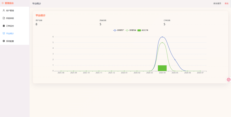Click the 用户总数 label
Image resolution: width=231 pixels, height=117 pixels.
pyautogui.click(x=39, y=20)
